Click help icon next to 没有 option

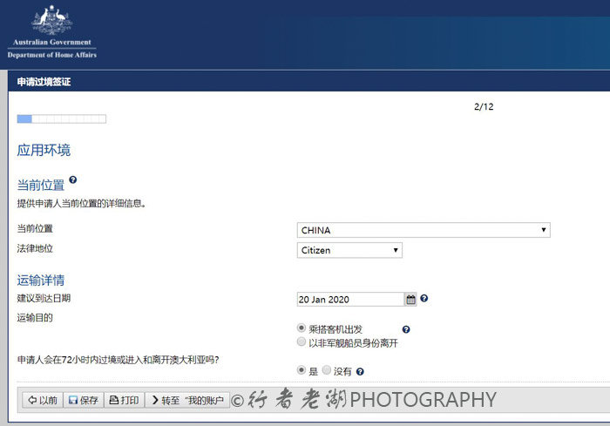tap(360, 371)
